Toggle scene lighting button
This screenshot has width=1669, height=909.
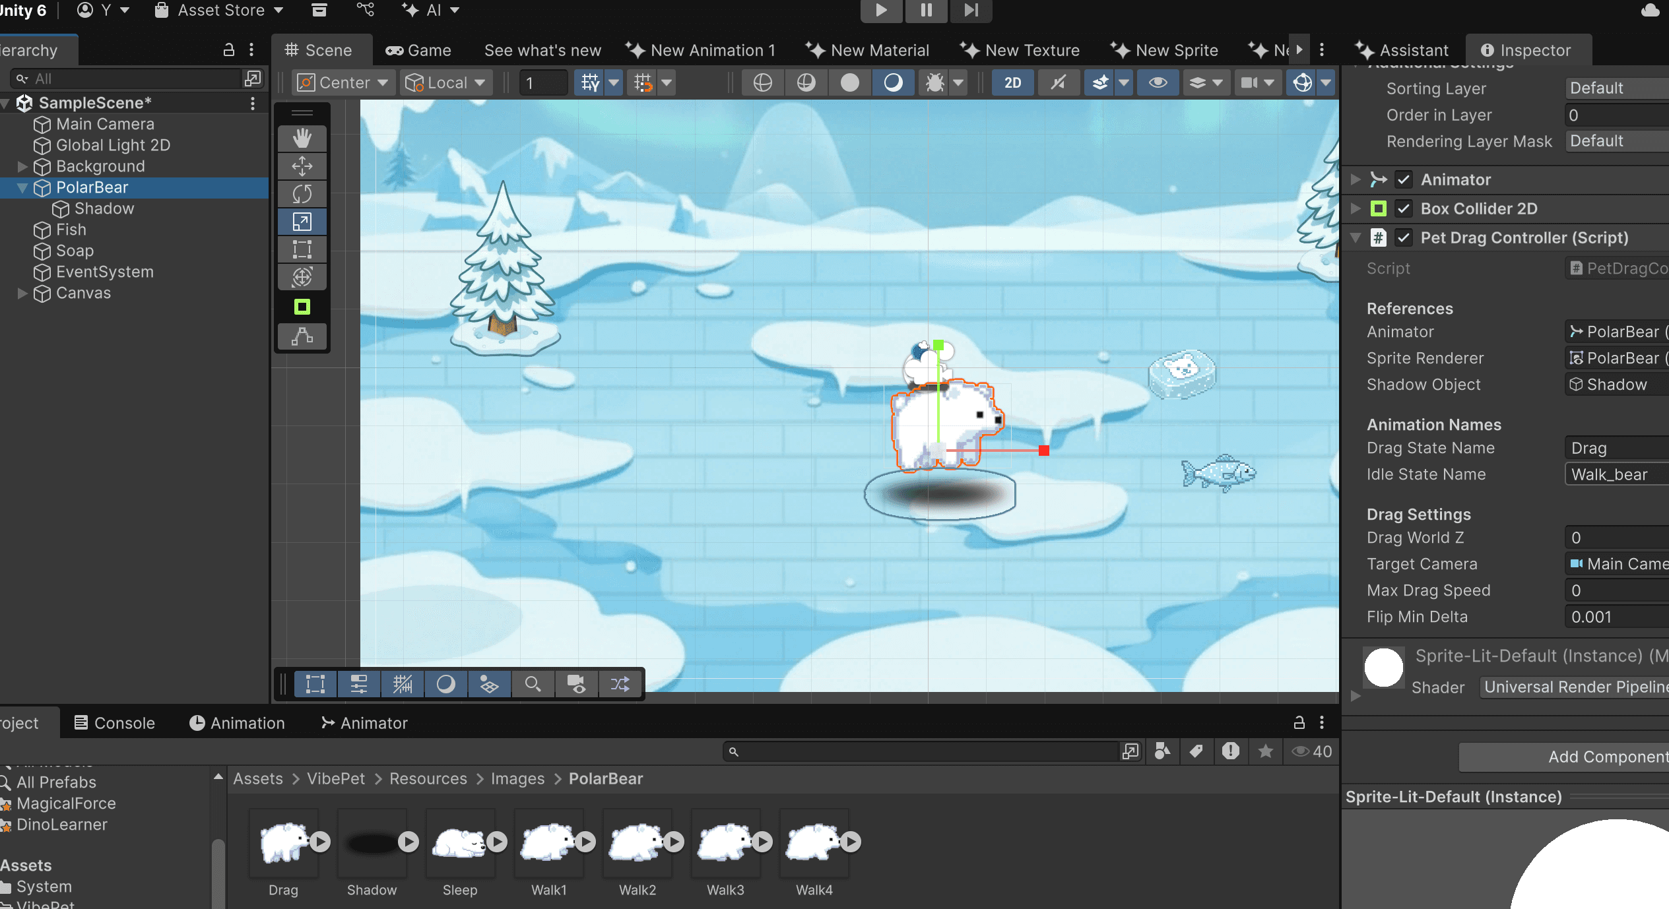click(1058, 82)
